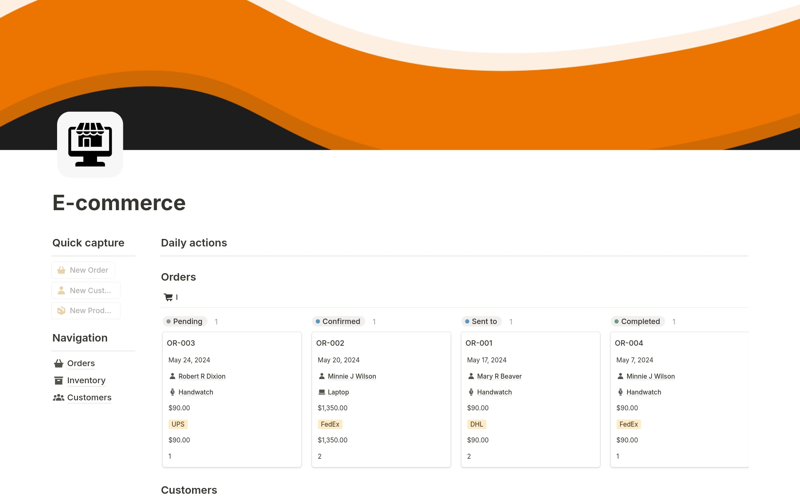The height and width of the screenshot is (500, 800).
Task: Open the Customers navigation link
Action: click(89, 397)
